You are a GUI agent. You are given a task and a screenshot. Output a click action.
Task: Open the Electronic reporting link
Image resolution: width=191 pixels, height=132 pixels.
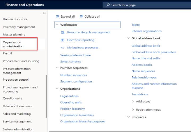(x=81, y=40)
